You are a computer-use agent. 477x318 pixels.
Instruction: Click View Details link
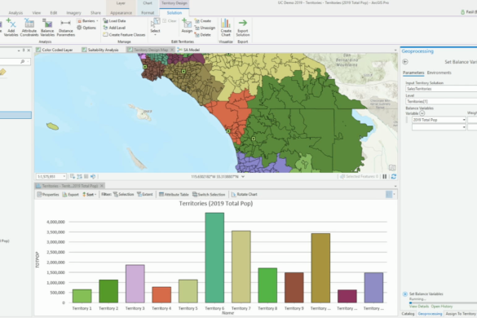(419, 307)
